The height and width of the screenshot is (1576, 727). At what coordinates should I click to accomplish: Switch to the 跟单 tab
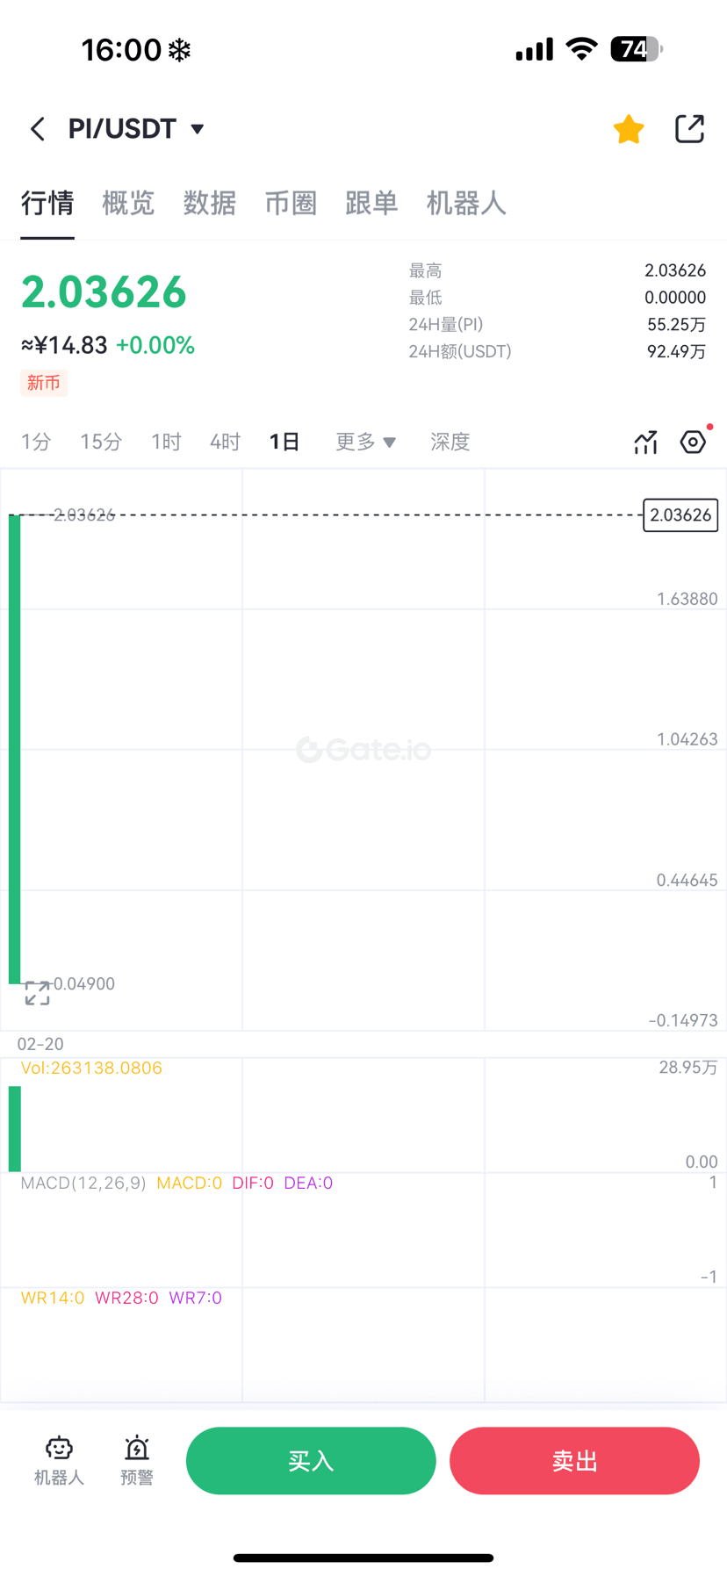tap(371, 204)
